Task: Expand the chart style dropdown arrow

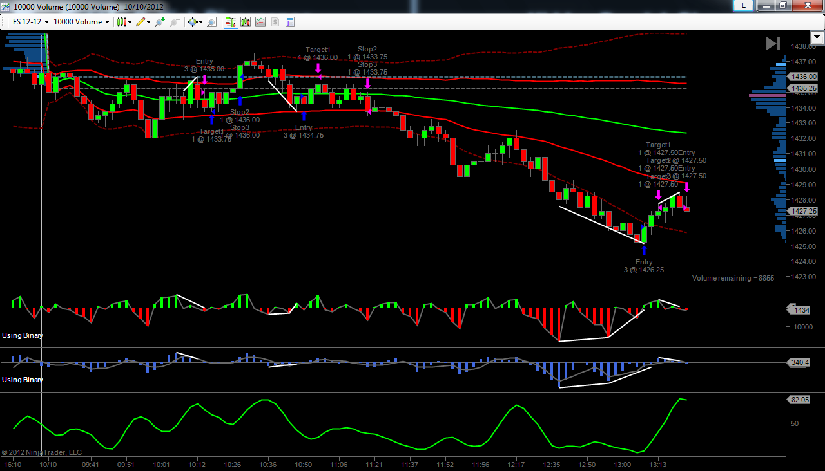Action: click(130, 22)
